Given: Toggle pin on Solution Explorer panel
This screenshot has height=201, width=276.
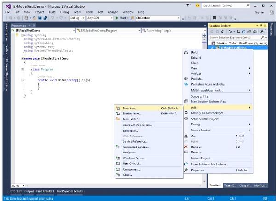Looking at the screenshot, I should point(261,26).
